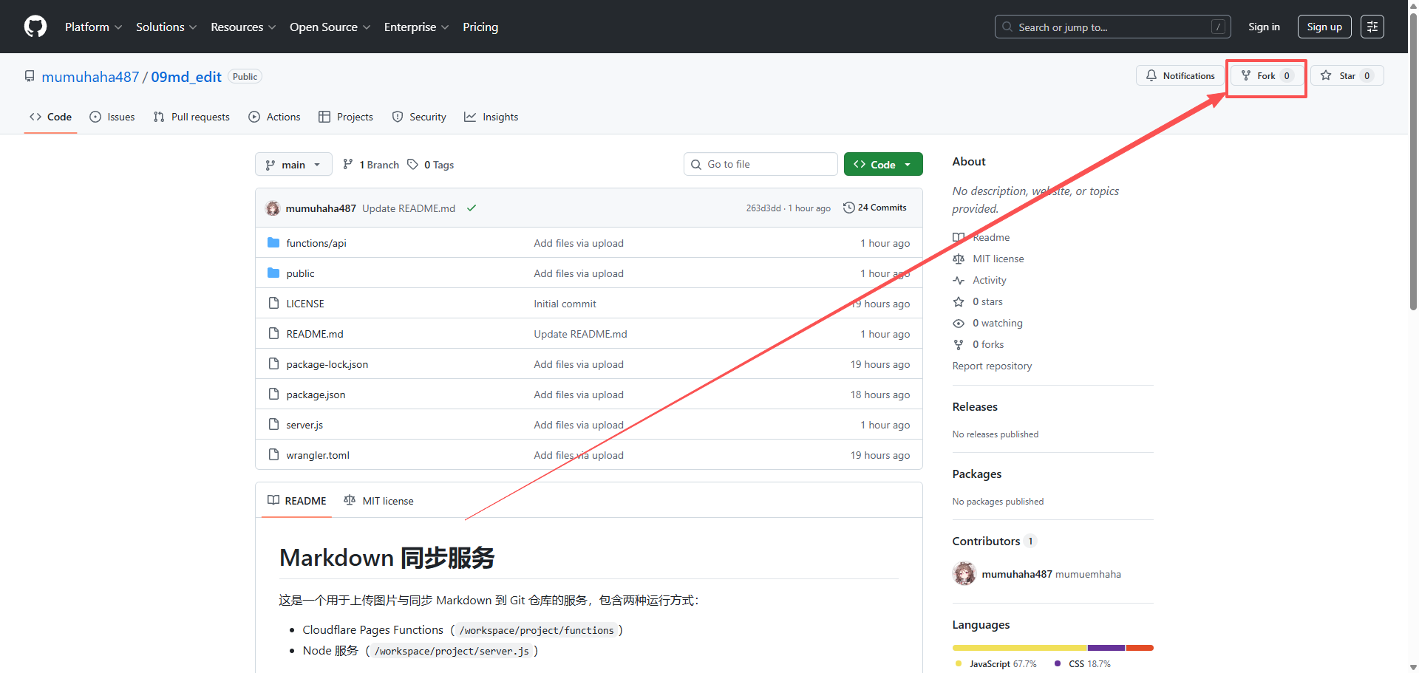This screenshot has width=1419, height=673.
Task: Expand the main branch dropdown
Action: tap(293, 165)
